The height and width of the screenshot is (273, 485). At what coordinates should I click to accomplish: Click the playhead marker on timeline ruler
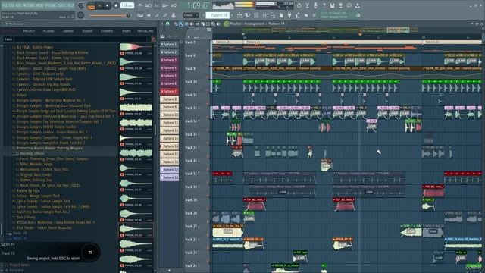(360, 34)
